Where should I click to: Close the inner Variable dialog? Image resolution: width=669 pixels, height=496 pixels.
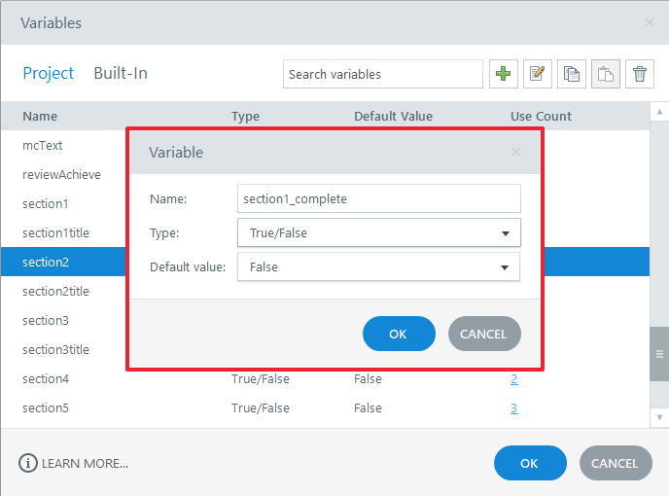point(516,152)
